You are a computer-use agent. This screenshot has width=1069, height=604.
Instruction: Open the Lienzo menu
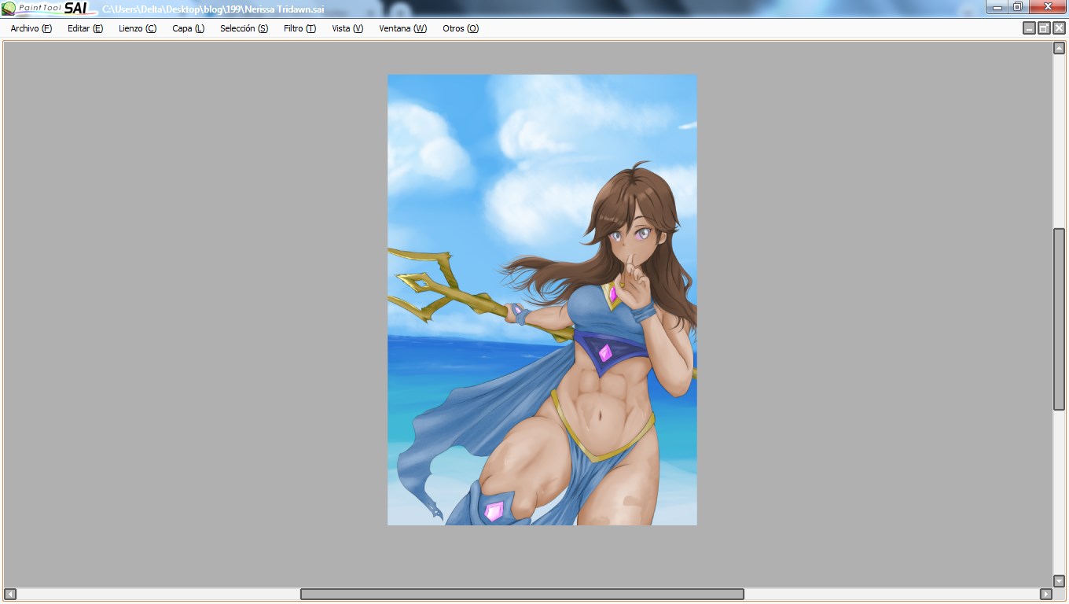tap(138, 28)
